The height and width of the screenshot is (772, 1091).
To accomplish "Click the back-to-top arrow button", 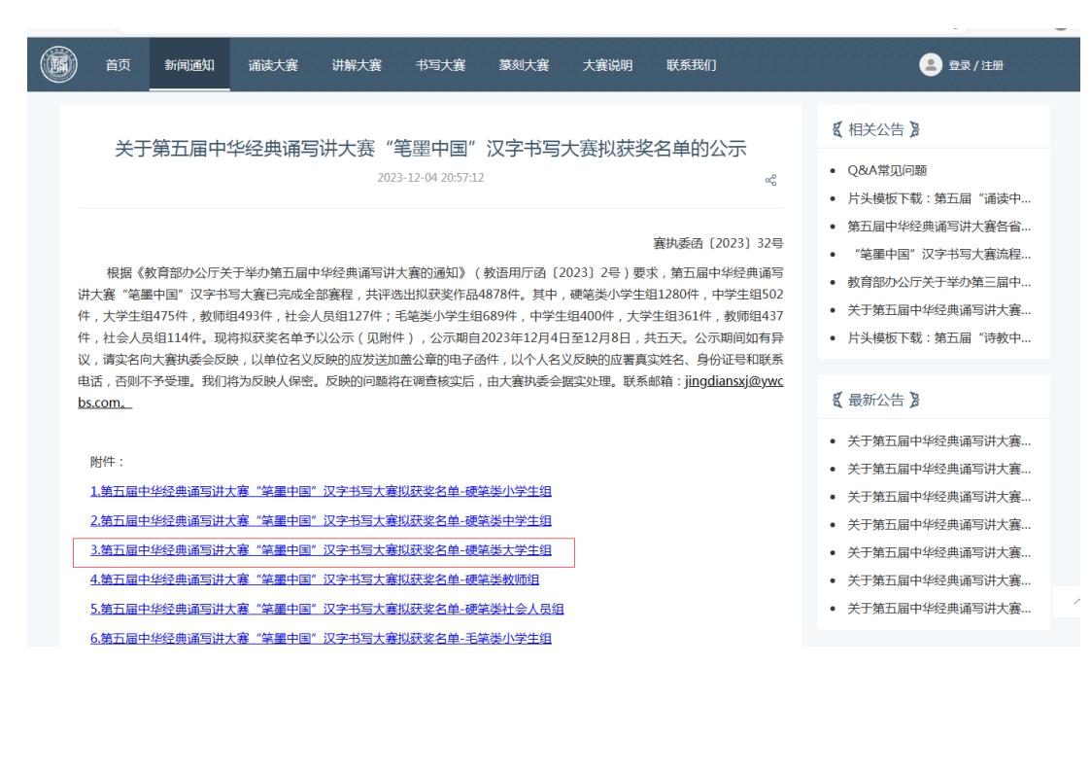I will pos(1074,602).
